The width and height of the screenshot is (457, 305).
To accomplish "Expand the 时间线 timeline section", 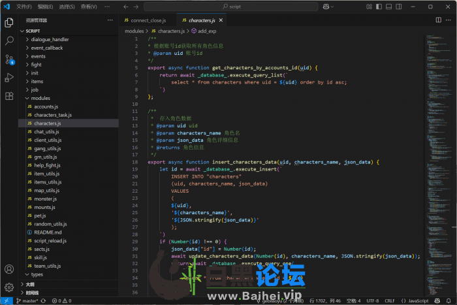I will 69,293.
